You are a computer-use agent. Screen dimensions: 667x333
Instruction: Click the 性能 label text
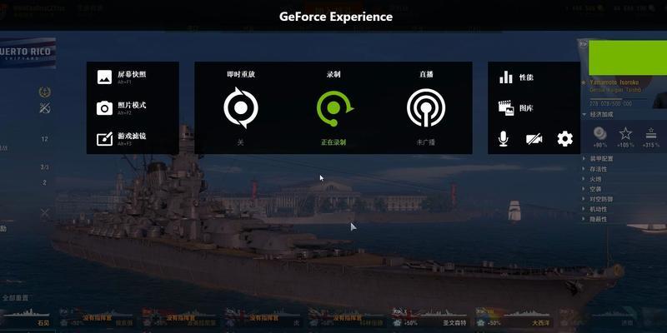[x=526, y=77]
